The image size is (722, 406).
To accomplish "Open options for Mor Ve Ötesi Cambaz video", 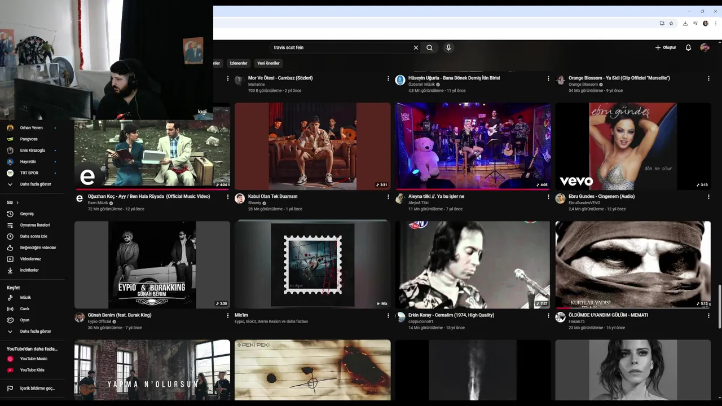I will pos(388,78).
